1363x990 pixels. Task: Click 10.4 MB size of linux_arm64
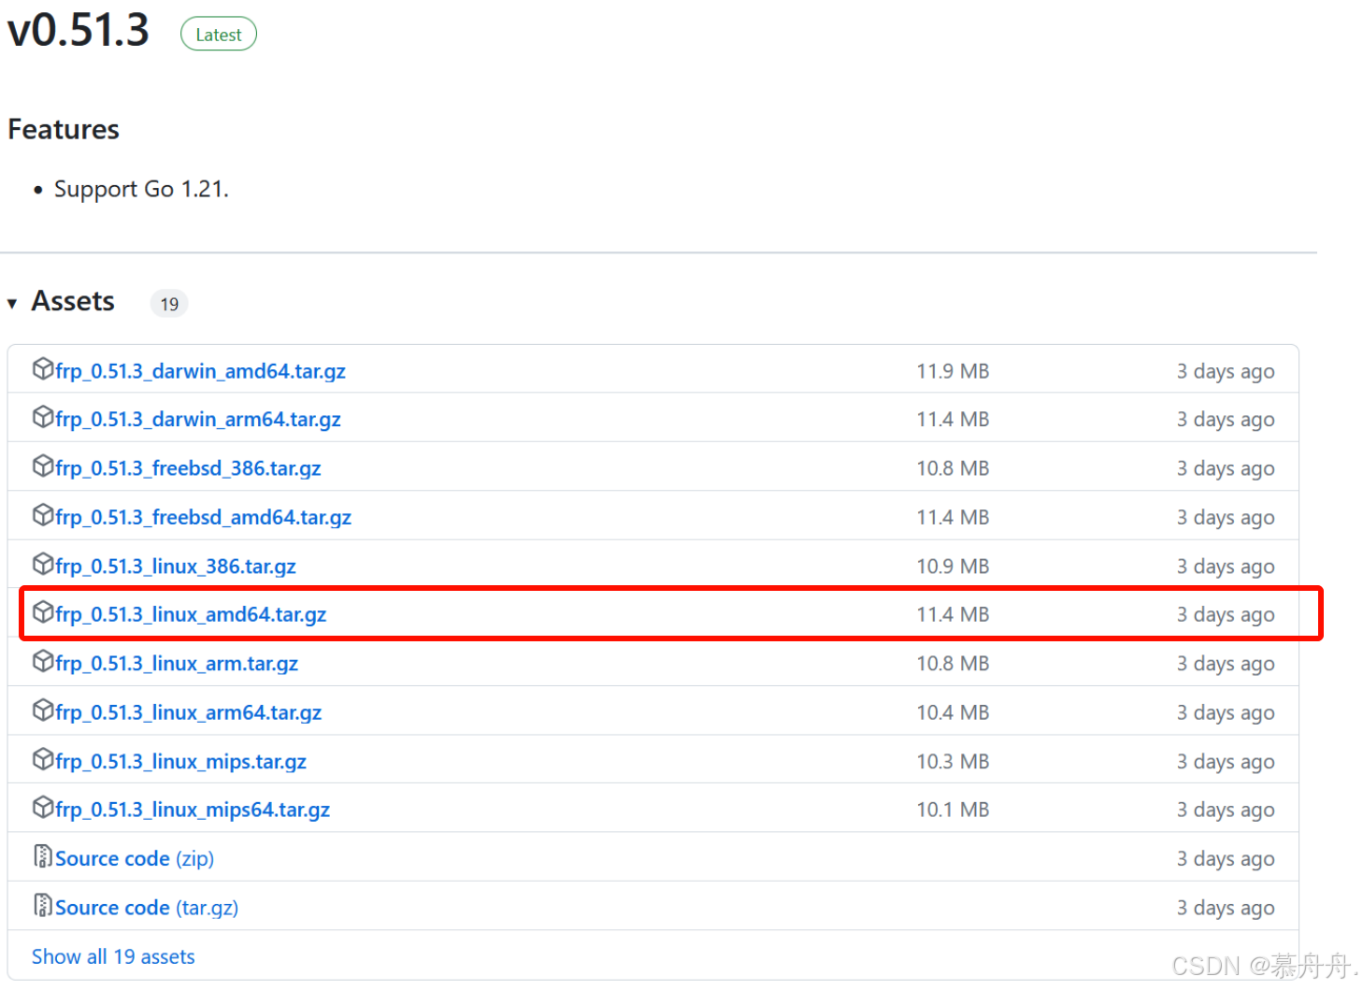tap(953, 713)
